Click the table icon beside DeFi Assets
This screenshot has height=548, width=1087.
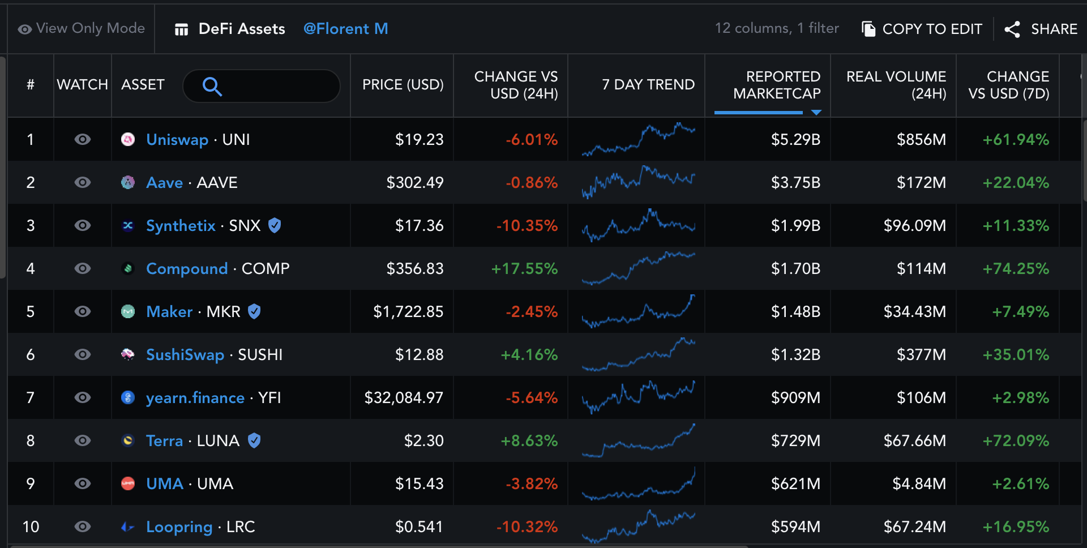pyautogui.click(x=181, y=29)
